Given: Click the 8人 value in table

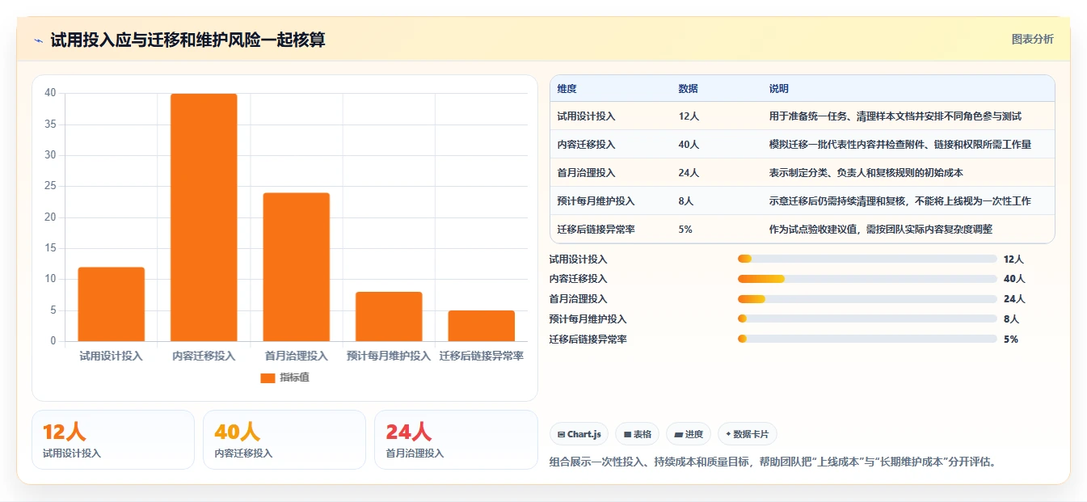Looking at the screenshot, I should 686,201.
